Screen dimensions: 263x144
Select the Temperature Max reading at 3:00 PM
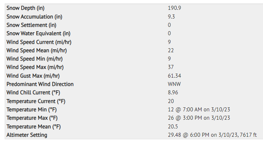coord(199,118)
